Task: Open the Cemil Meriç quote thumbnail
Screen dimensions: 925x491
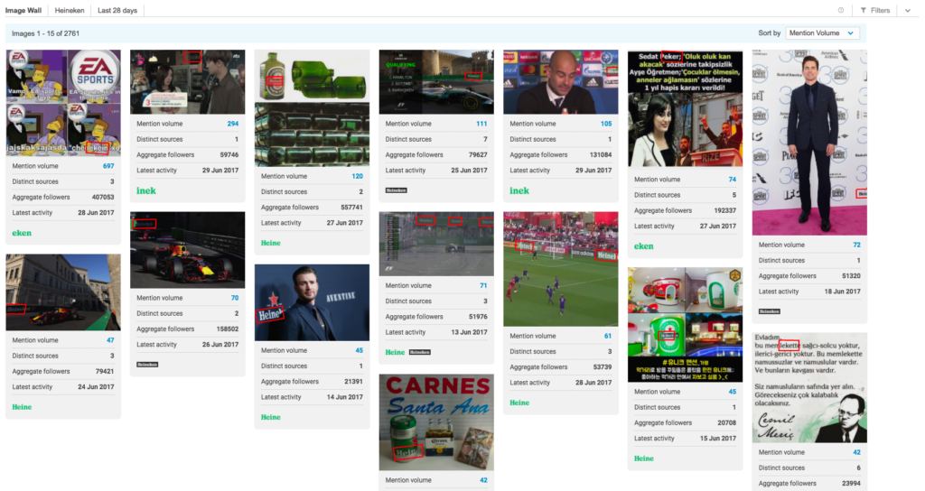Action: click(x=809, y=388)
